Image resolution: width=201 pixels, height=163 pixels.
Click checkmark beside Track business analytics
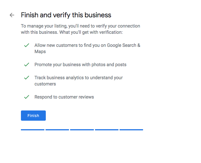click(x=27, y=78)
